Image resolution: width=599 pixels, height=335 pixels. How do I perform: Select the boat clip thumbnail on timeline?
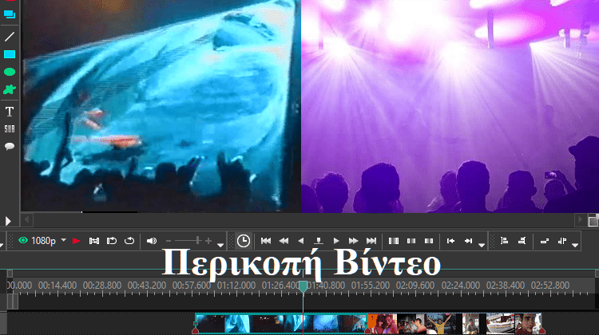[x=500, y=324]
